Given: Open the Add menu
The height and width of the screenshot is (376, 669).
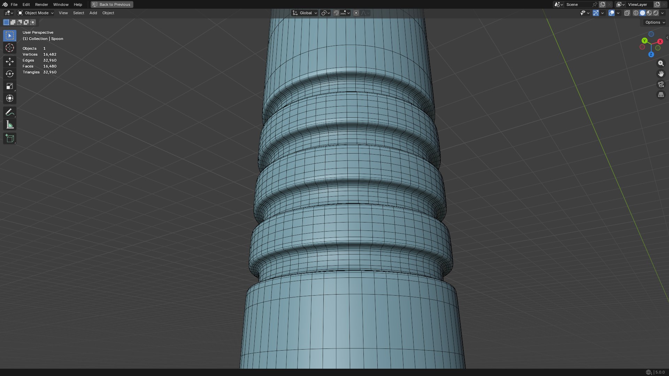Looking at the screenshot, I should click(93, 13).
